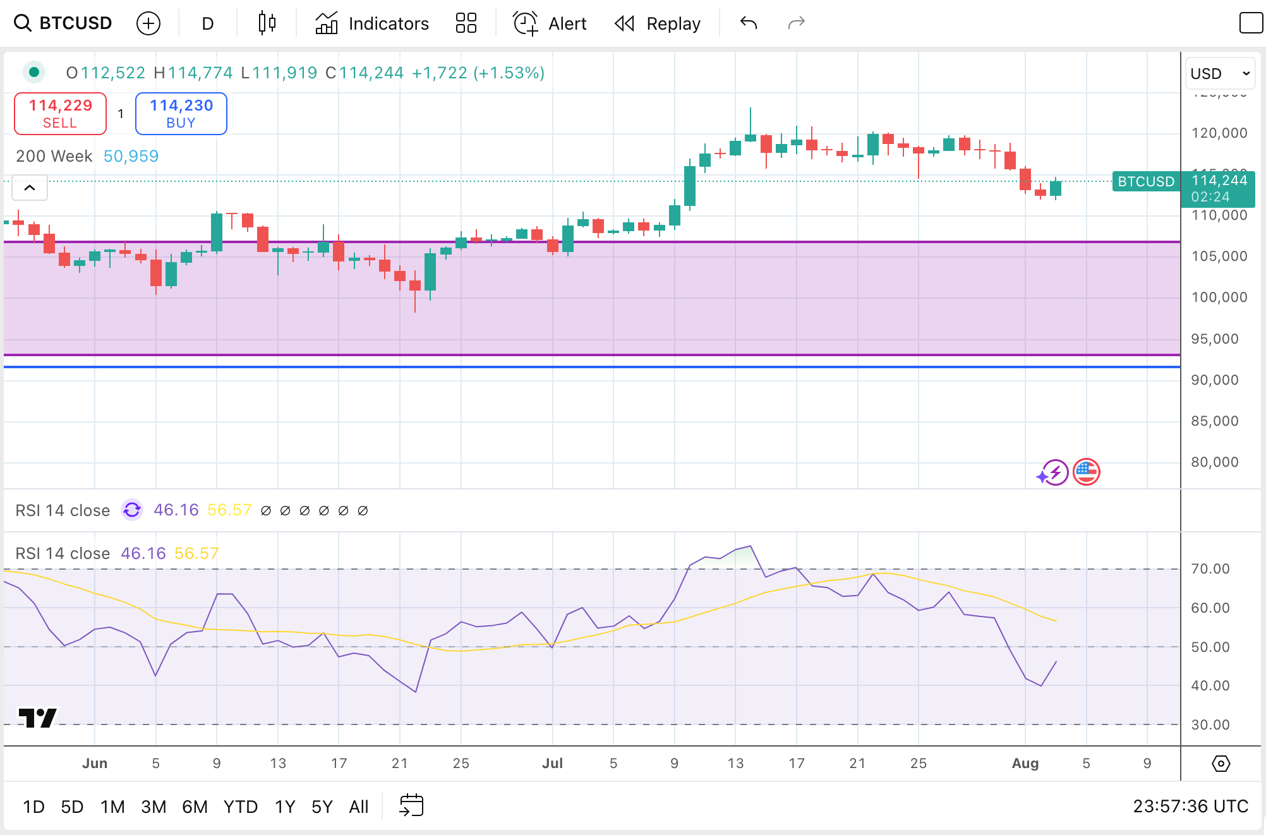Select the 3M date range

pyautogui.click(x=154, y=807)
